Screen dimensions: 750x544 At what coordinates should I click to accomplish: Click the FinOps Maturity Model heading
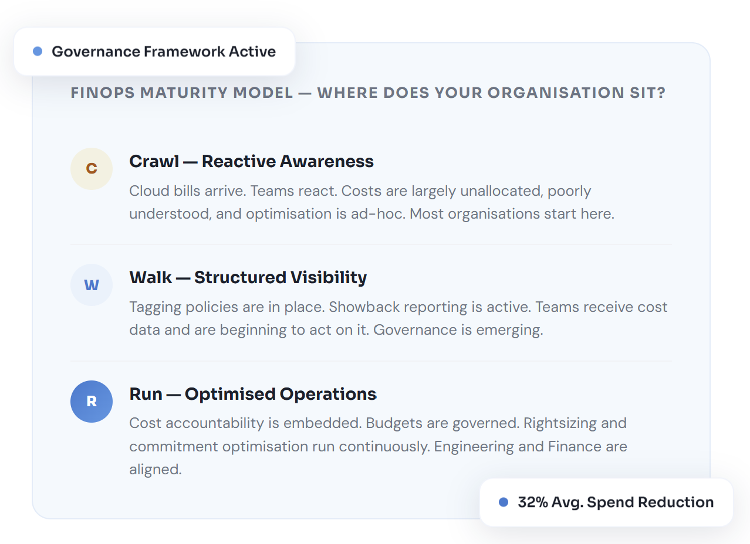(x=368, y=93)
